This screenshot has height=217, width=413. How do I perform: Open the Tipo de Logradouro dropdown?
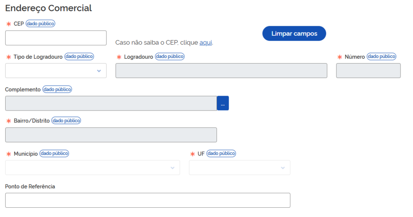[56, 71]
